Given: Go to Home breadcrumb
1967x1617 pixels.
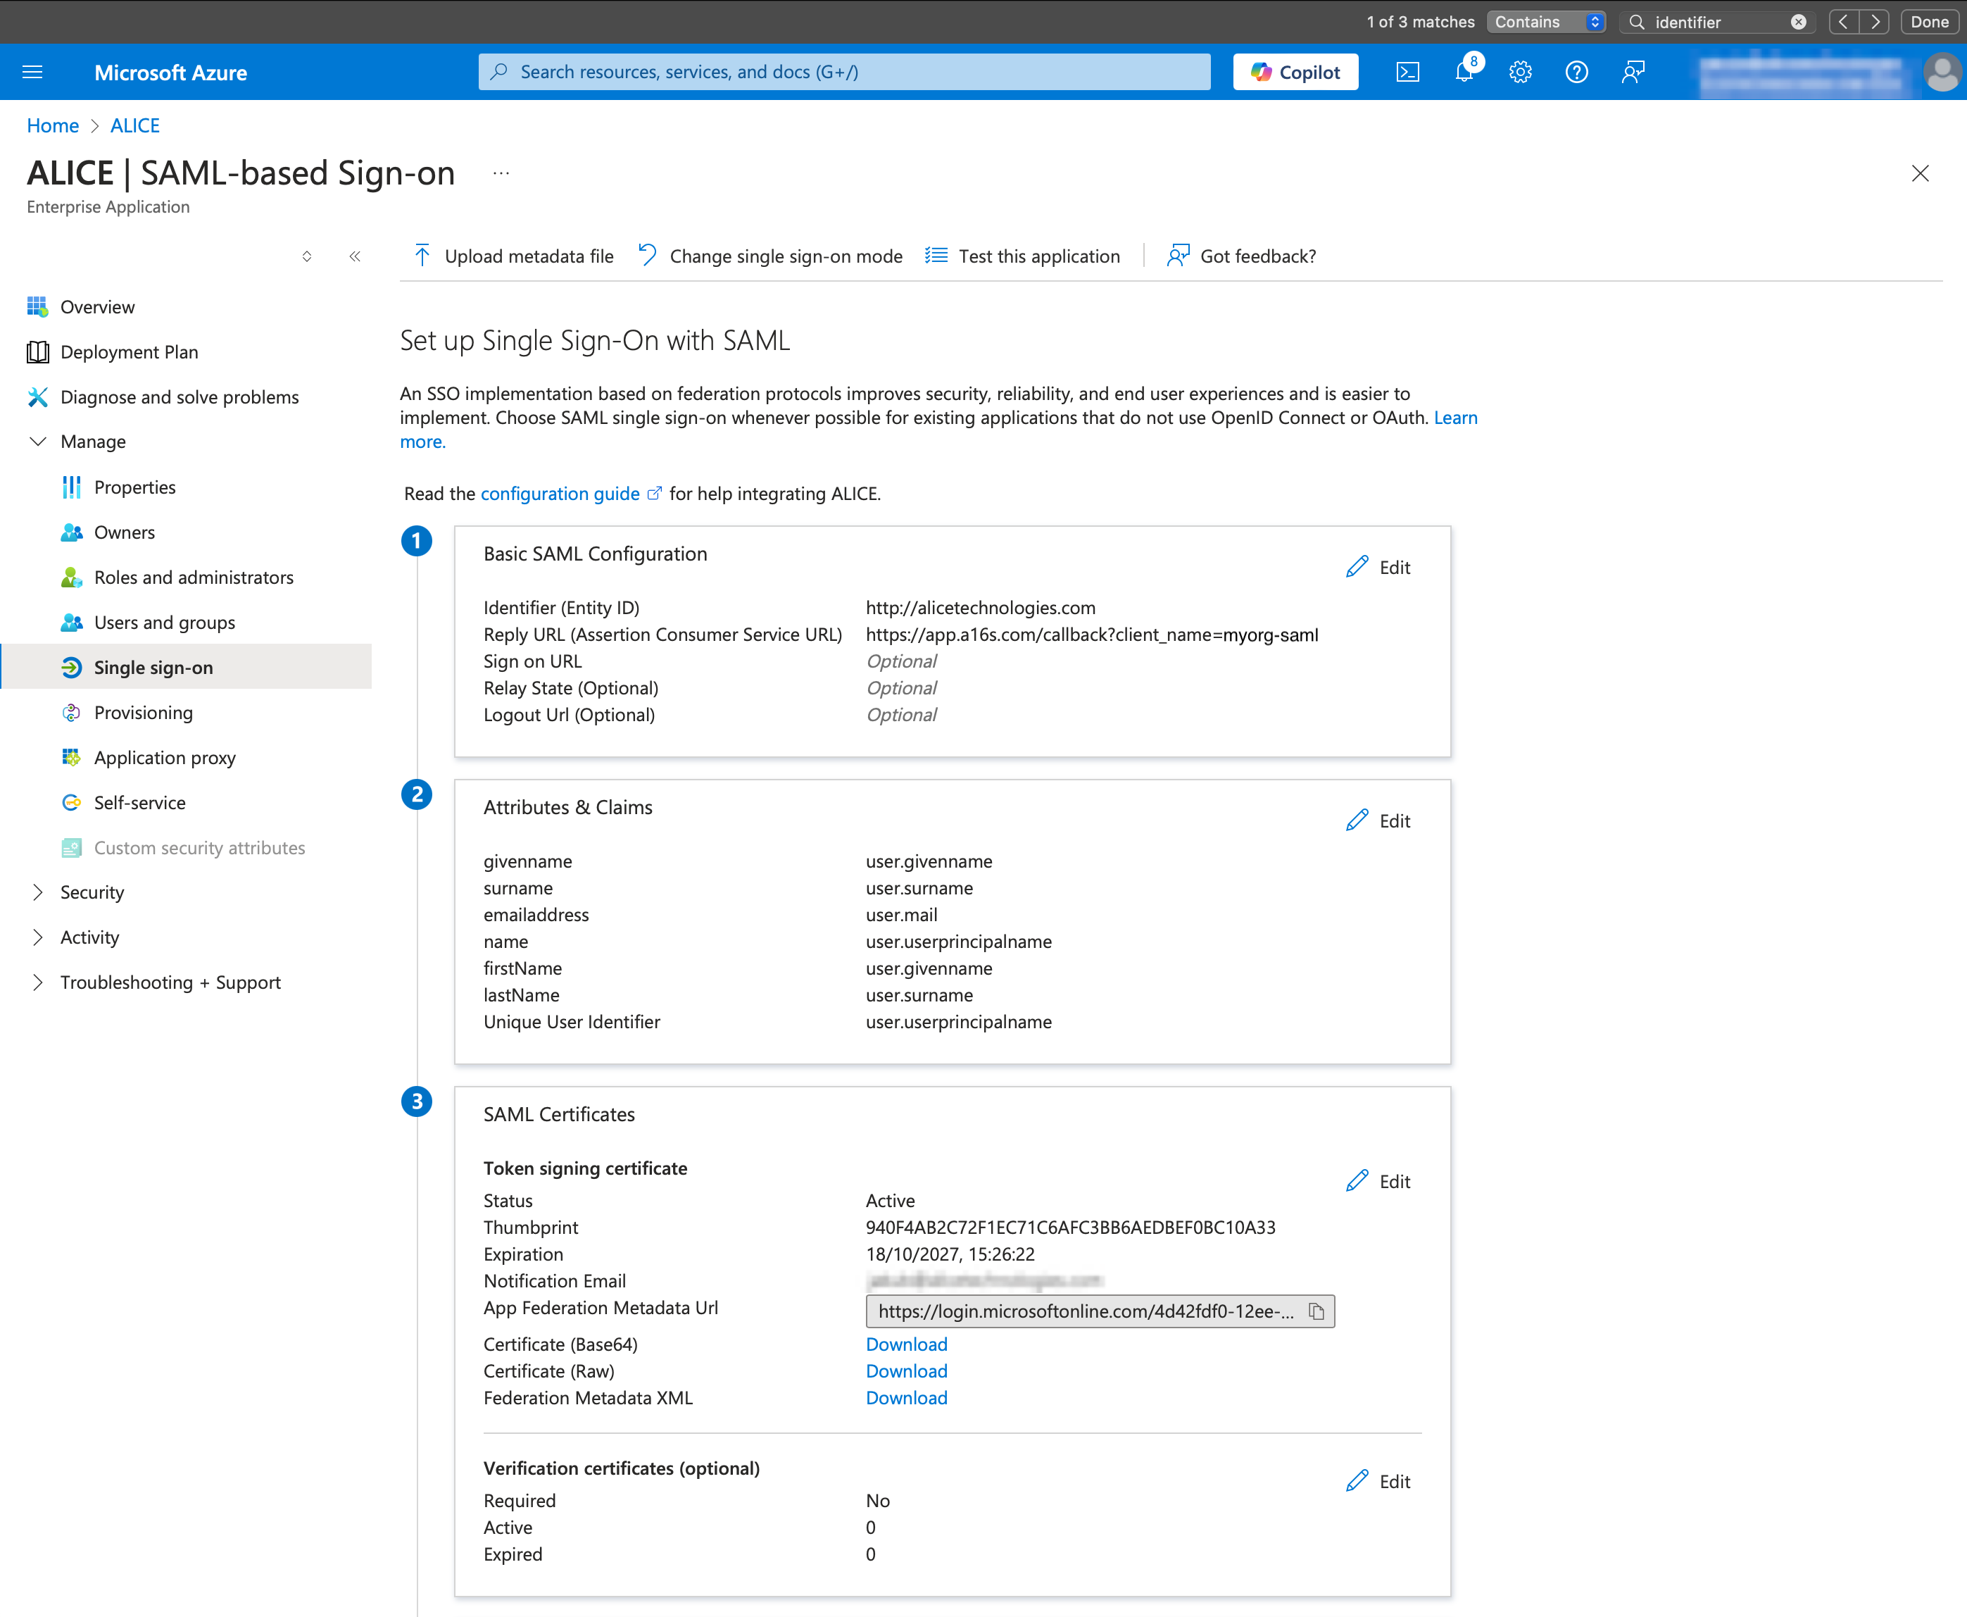Looking at the screenshot, I should [53, 126].
